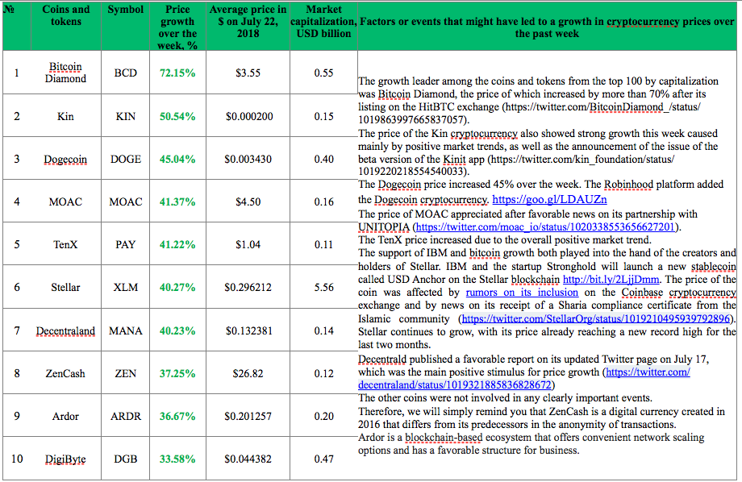Viewport: 742px width, 482px height.
Task: Click the 'Dogecoin' coin name cell
Action: click(66, 159)
